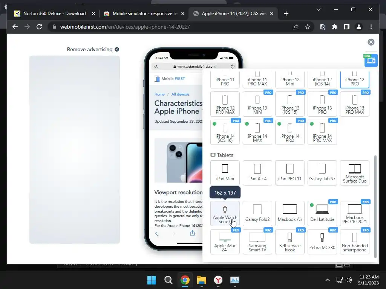
Task: Select the iPhone 14 MAX device
Action: [x=257, y=132]
